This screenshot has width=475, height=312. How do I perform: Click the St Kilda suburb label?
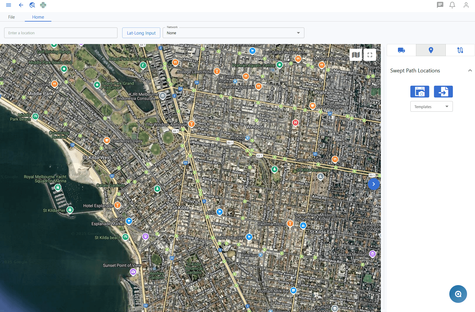pos(180,208)
